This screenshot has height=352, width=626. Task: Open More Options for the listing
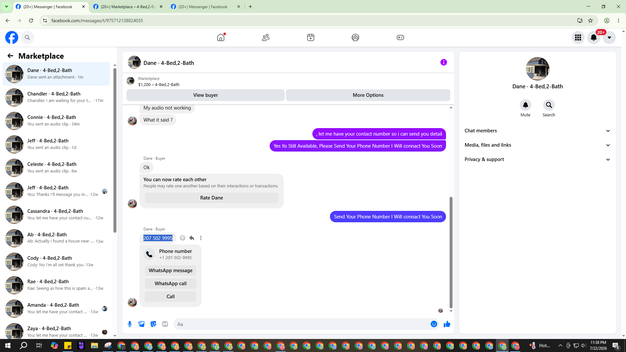click(x=368, y=95)
